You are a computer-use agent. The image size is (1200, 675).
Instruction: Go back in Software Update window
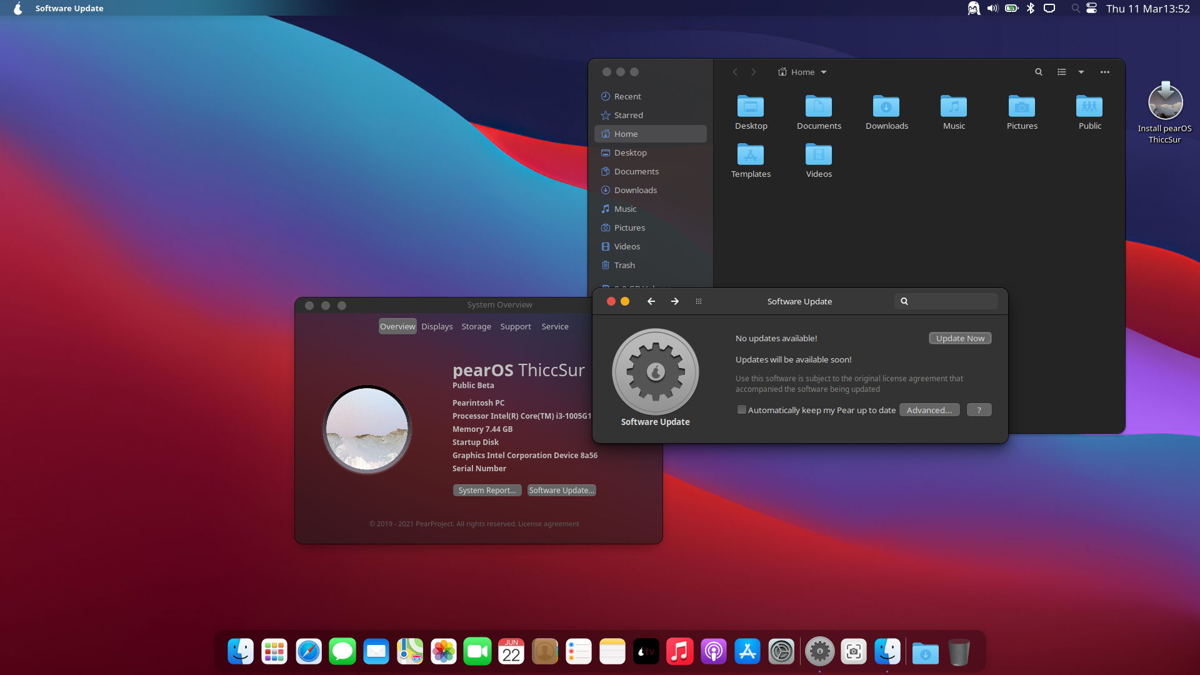coord(651,301)
